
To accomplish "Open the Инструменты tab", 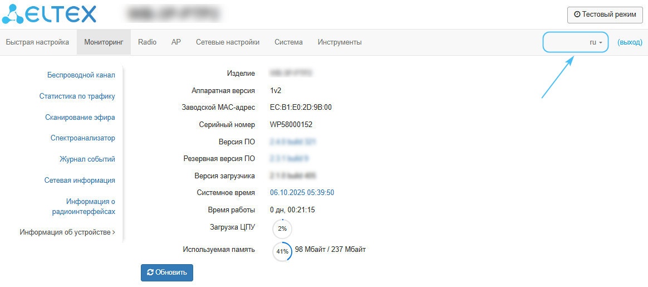I will [340, 42].
